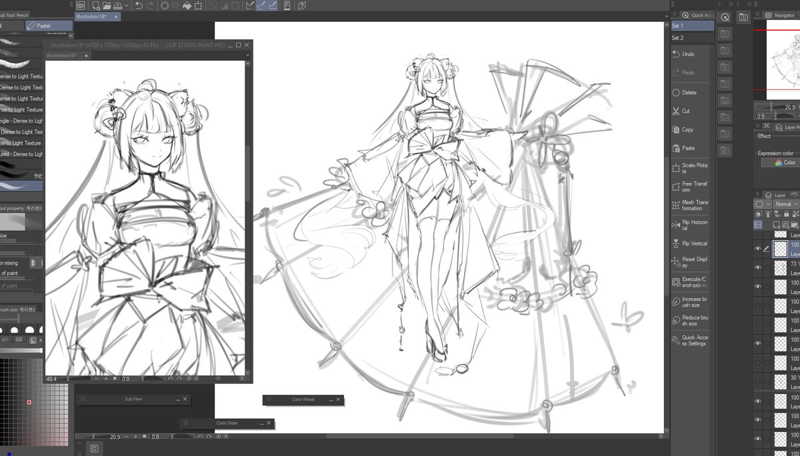The height and width of the screenshot is (456, 800).
Task: Click Delete in the Quick Access panel
Action: coord(689,93)
